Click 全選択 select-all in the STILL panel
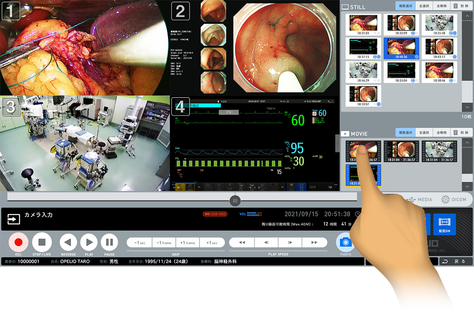This screenshot has height=316, width=474. [424, 6]
